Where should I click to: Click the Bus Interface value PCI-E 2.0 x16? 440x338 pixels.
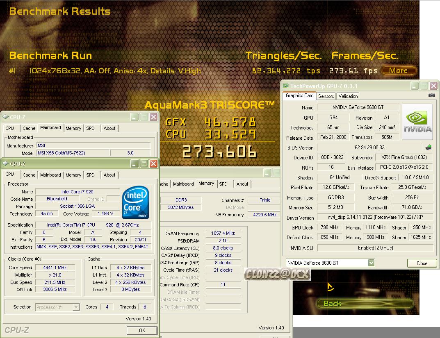tap(404, 167)
